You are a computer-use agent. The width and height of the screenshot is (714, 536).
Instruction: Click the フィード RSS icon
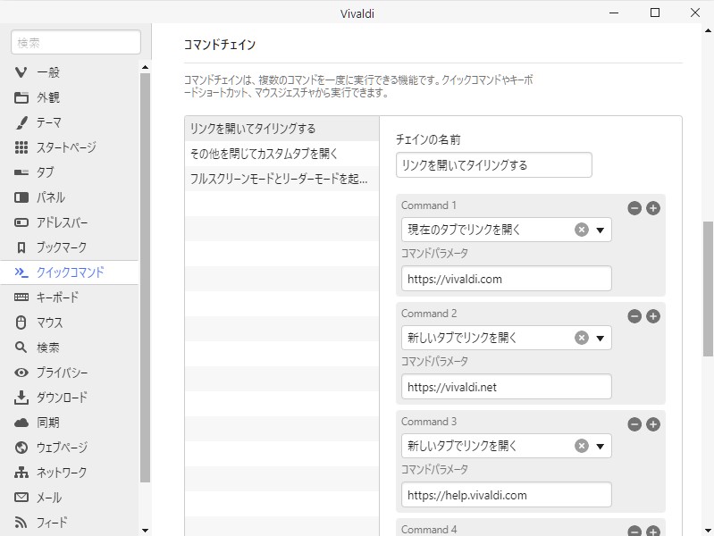[21, 523]
